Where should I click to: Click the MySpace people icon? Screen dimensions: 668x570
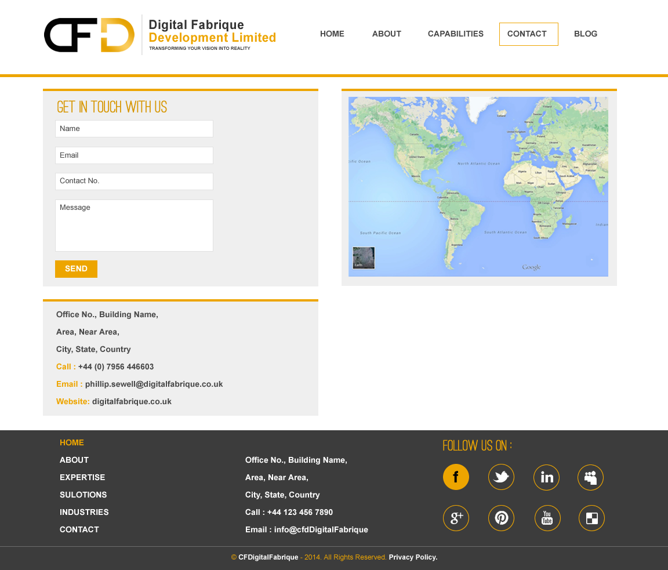pyautogui.click(x=590, y=477)
